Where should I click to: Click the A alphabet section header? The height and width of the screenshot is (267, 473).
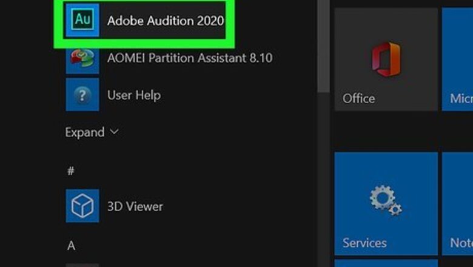click(71, 246)
